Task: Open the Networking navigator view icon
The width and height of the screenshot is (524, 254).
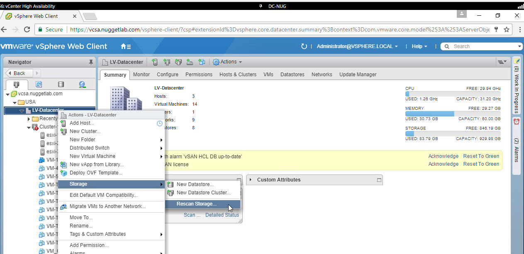Action: coord(82,85)
